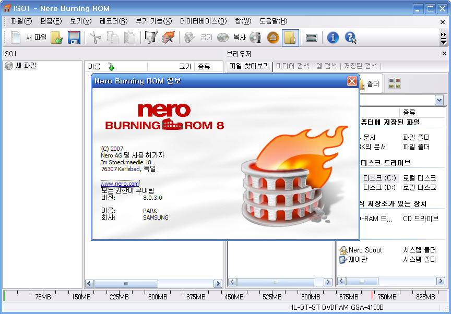
Task: Click the yellow marker on capacity bar
Action: [x=363, y=295]
